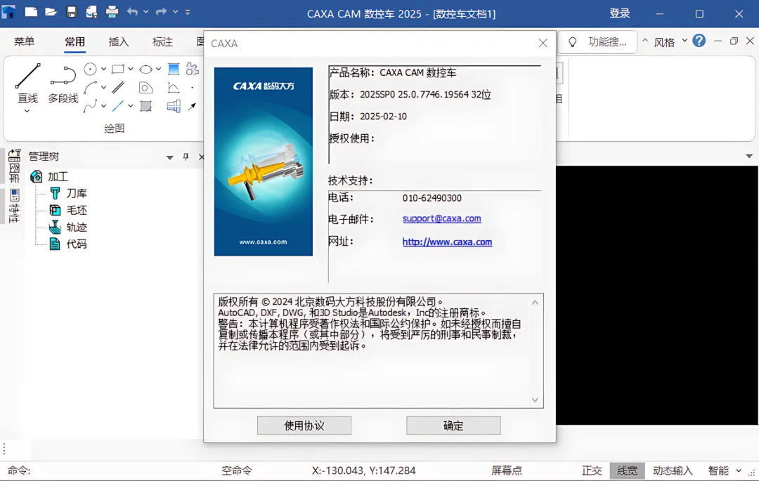Pick the circle drawing tool
759x481 pixels.
tap(90, 69)
